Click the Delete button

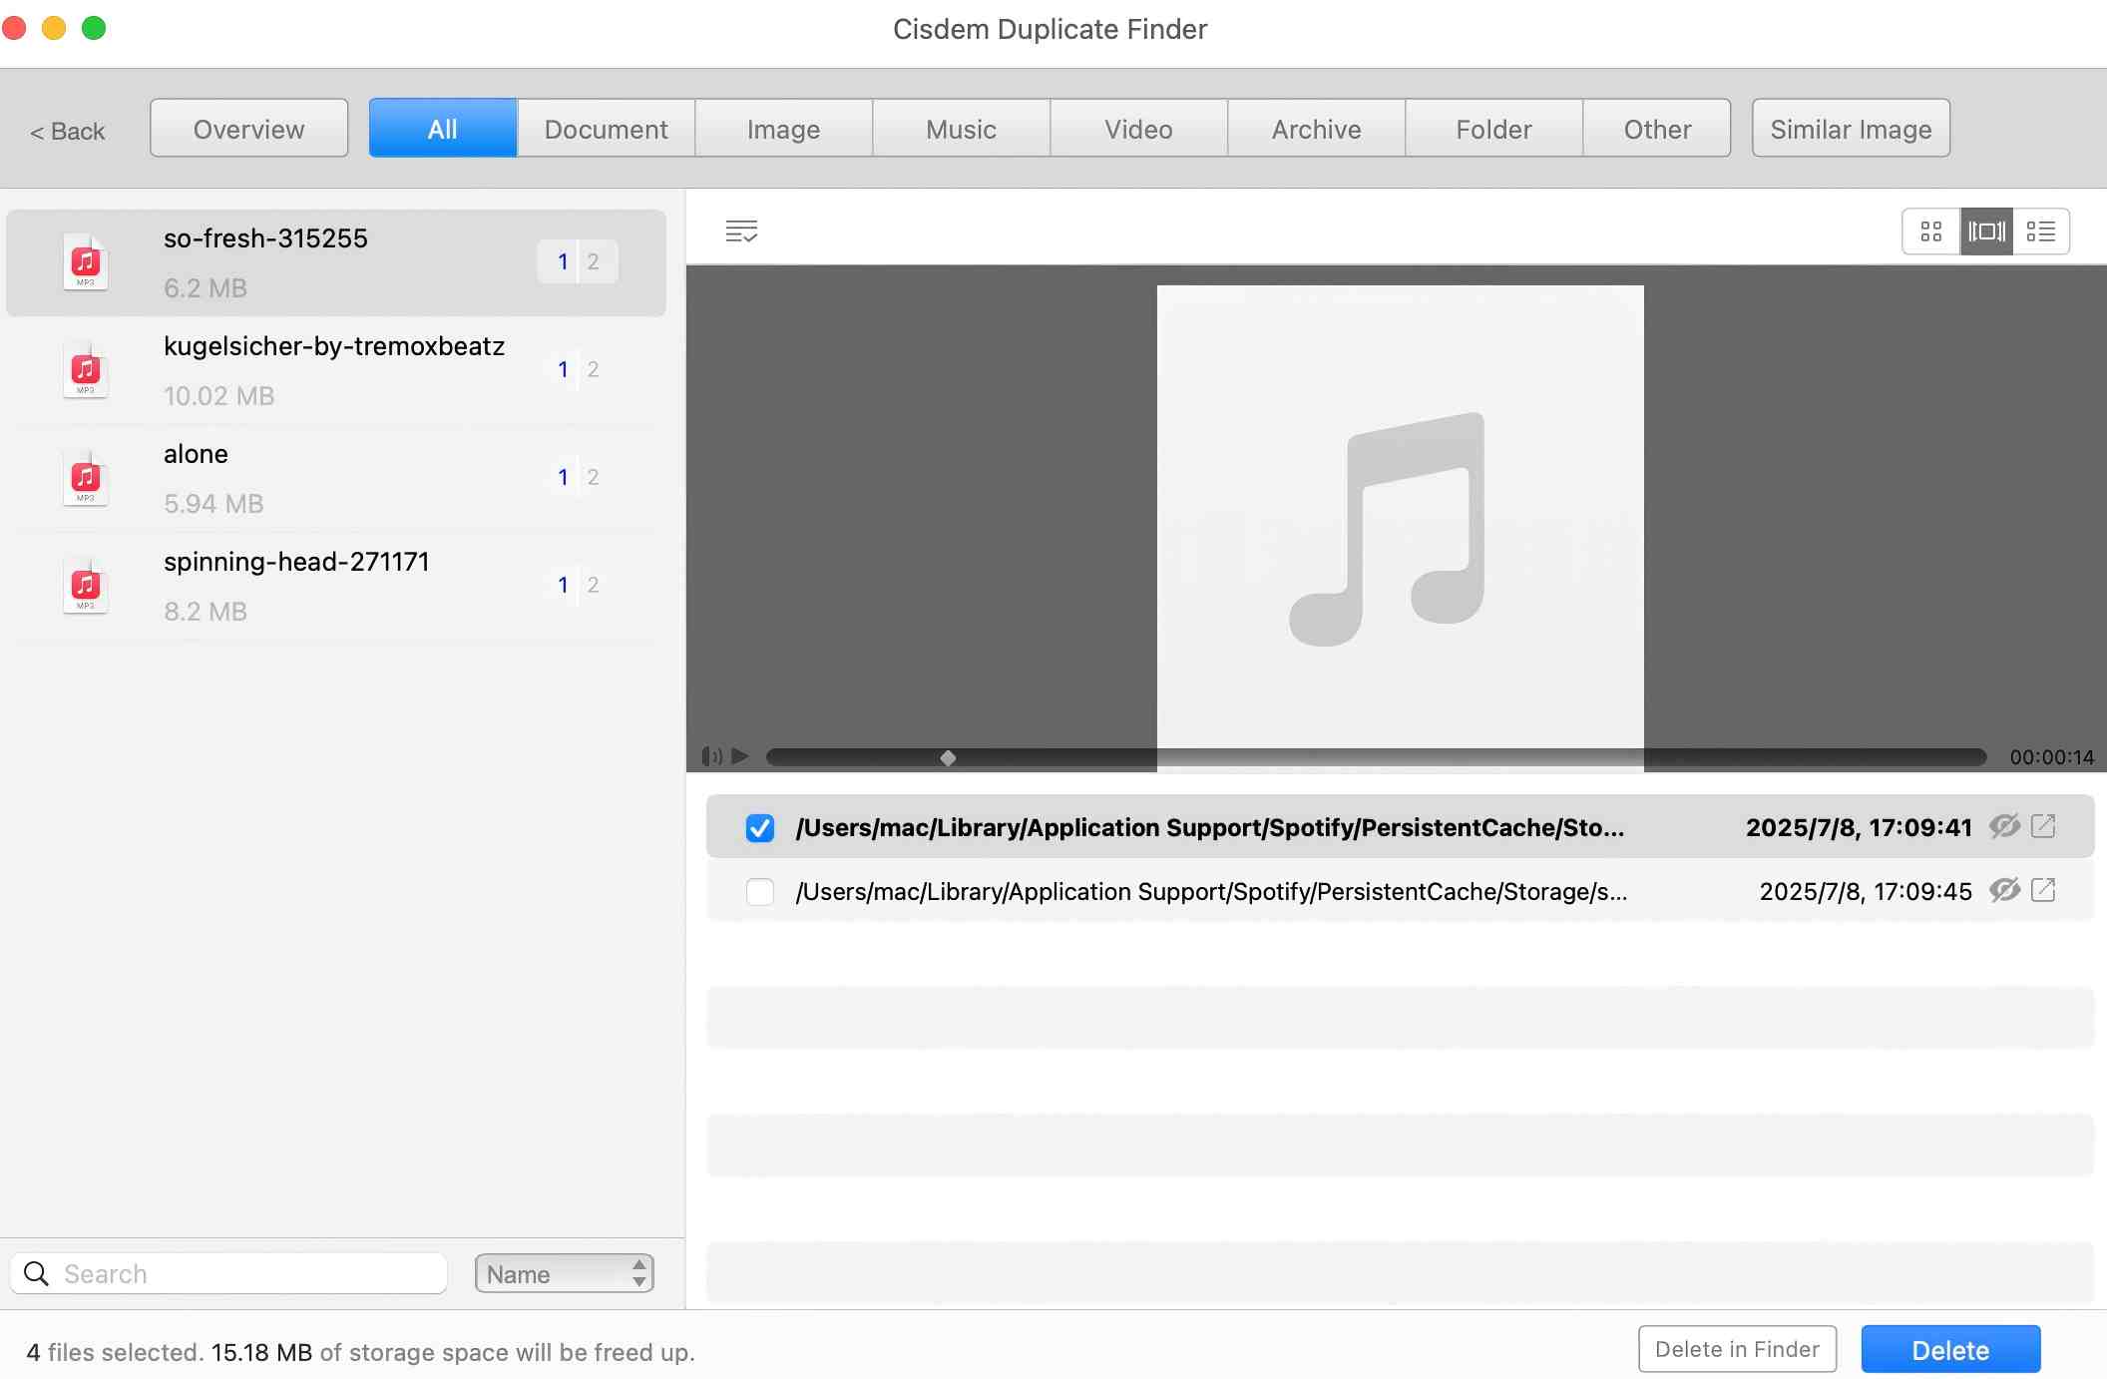pos(1949,1348)
